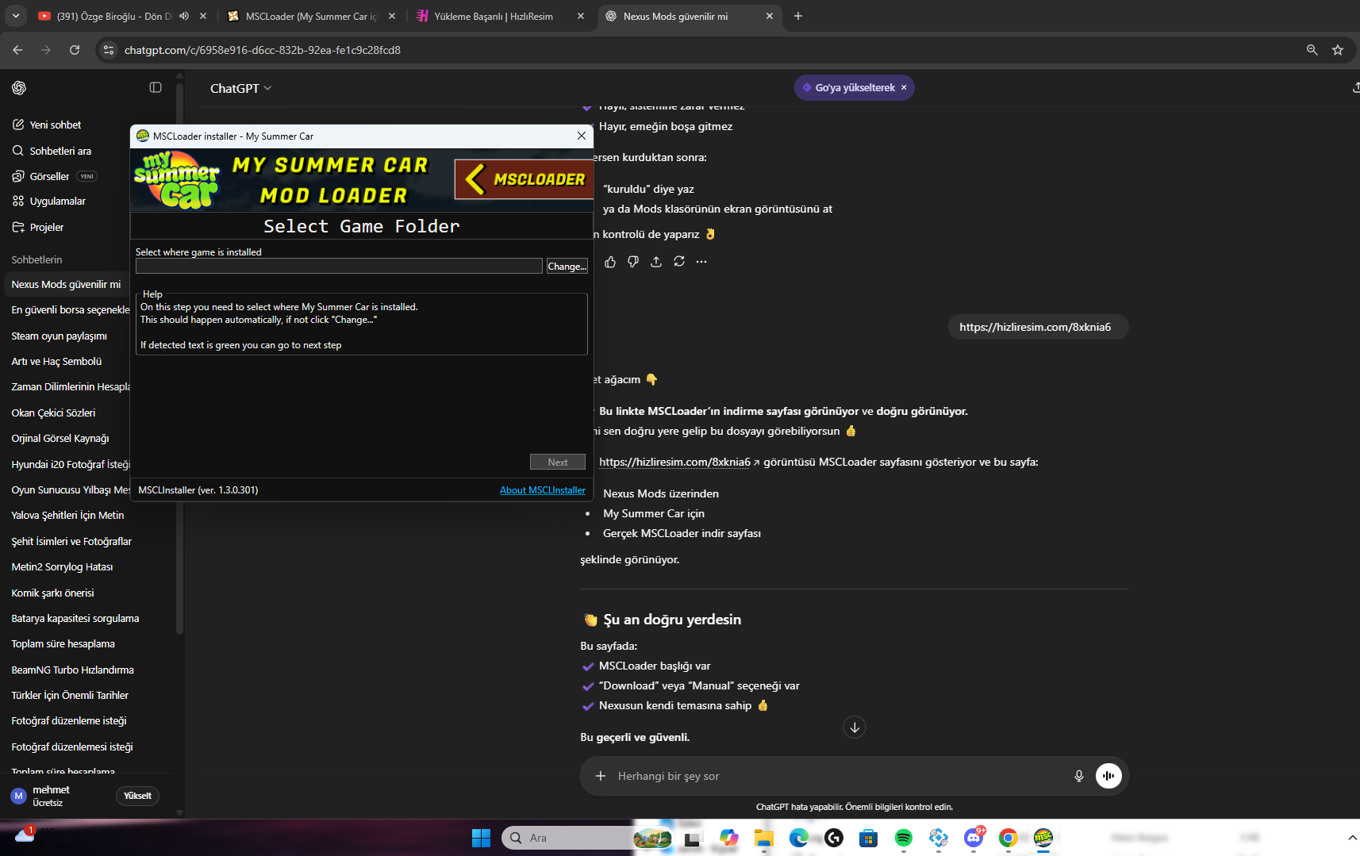Open File Explorer from the taskbar
The width and height of the screenshot is (1360, 856).
tap(764, 838)
